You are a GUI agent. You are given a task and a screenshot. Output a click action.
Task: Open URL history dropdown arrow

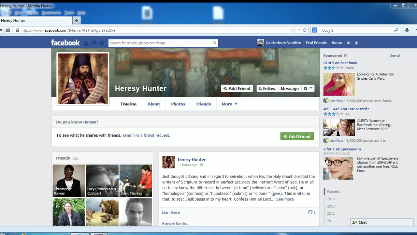click(x=299, y=30)
